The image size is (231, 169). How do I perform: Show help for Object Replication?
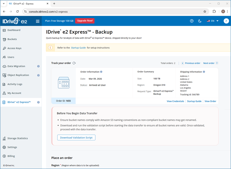[38, 75]
